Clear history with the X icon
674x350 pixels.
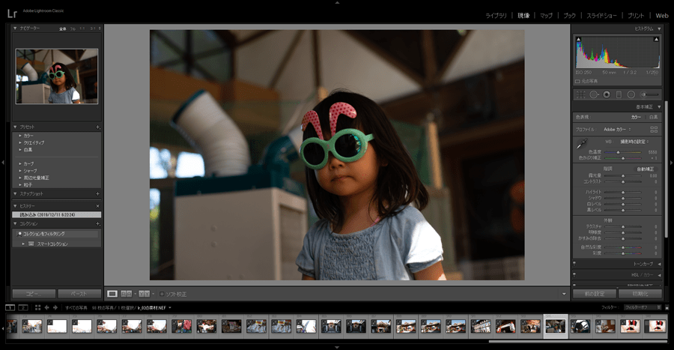[97, 205]
